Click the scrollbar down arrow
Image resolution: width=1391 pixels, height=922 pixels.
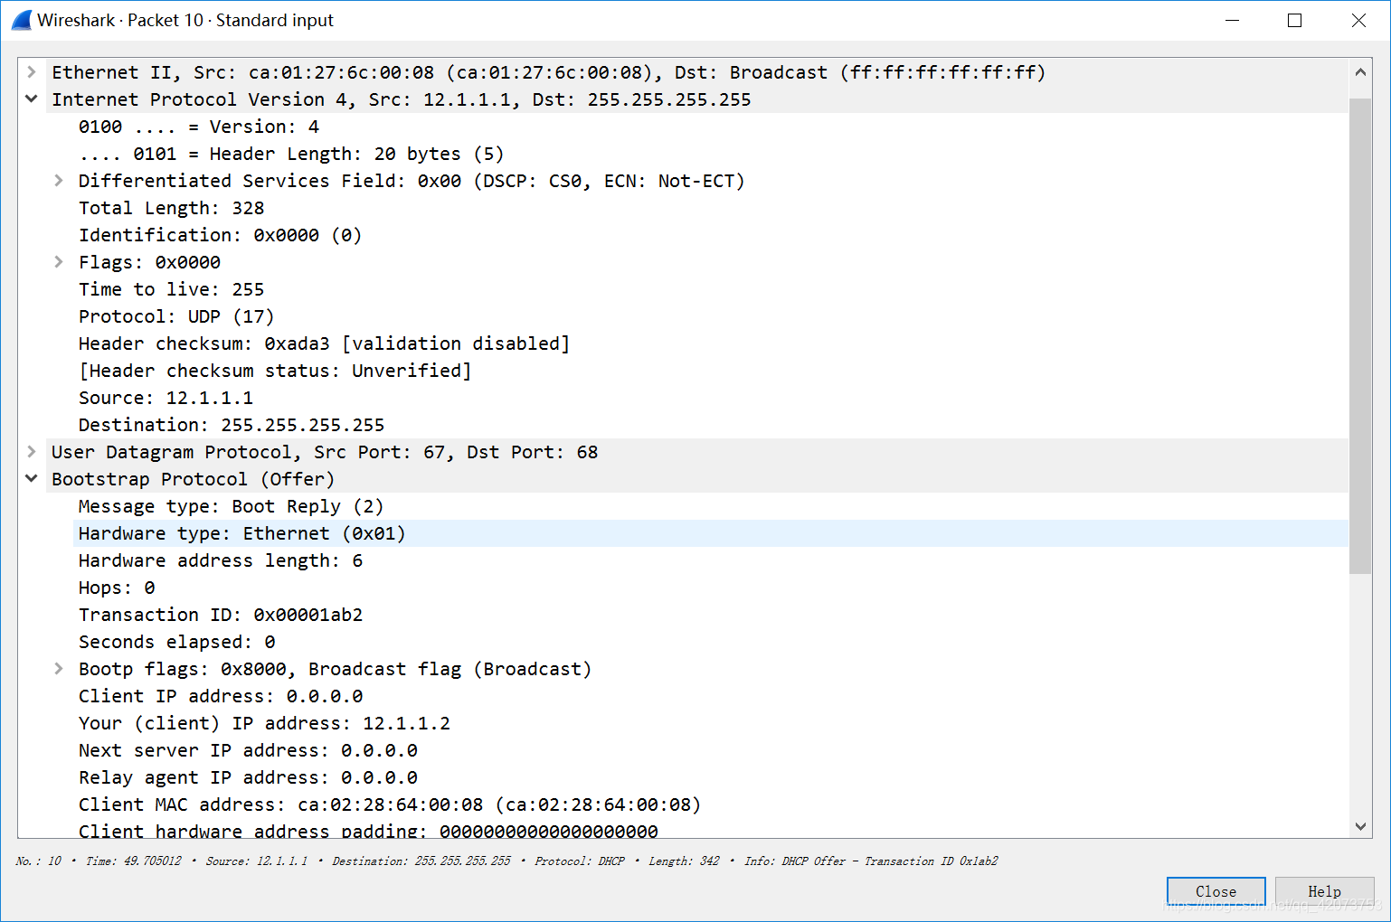(1360, 825)
